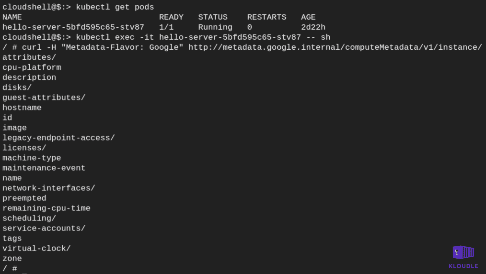Click the 'legacy-endpoint-access/' entry

[x=58, y=138]
